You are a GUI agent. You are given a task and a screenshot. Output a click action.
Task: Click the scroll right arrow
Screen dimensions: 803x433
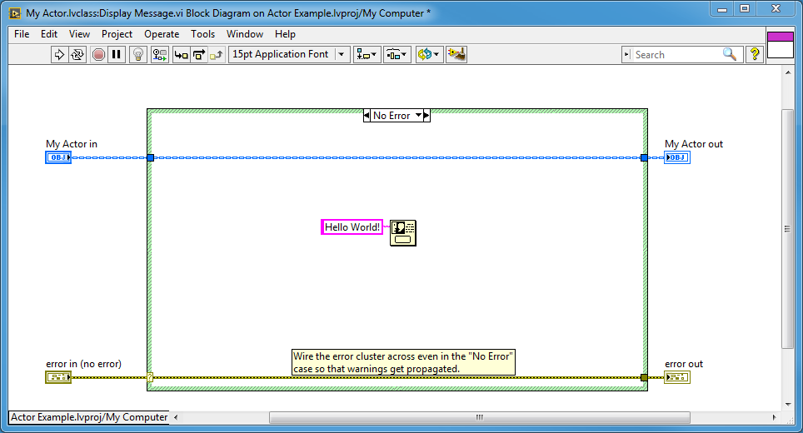[x=775, y=417]
